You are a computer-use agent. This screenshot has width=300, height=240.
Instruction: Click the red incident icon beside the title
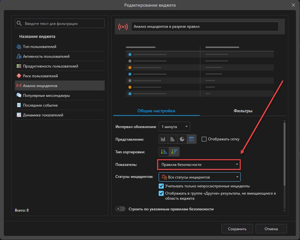pos(123,26)
